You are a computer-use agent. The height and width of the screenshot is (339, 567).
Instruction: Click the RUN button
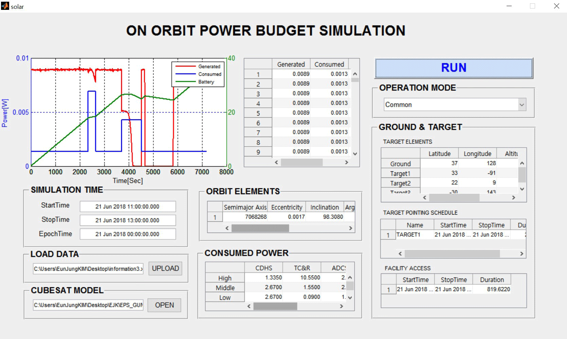coord(454,68)
